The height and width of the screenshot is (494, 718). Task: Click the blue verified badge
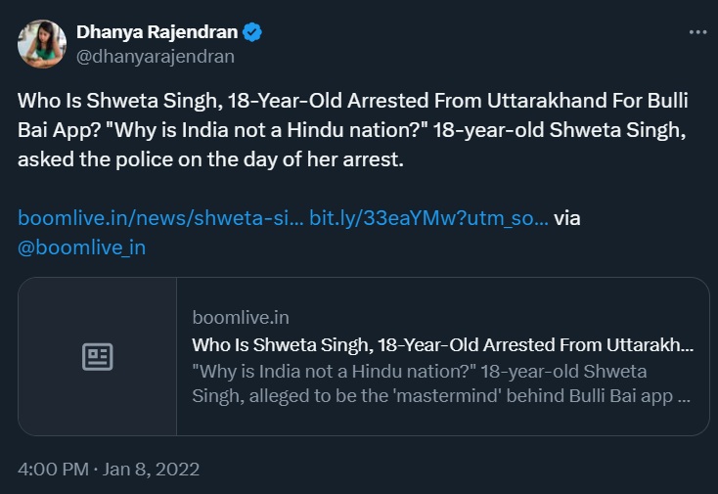pos(252,32)
